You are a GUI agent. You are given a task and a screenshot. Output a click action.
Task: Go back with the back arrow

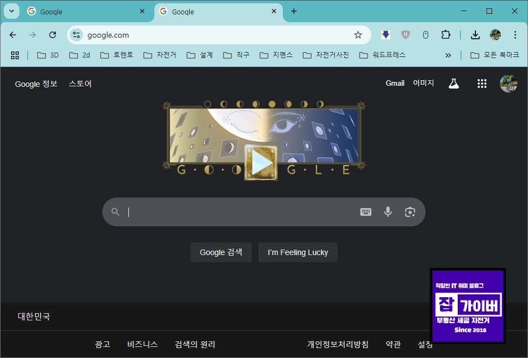13,35
